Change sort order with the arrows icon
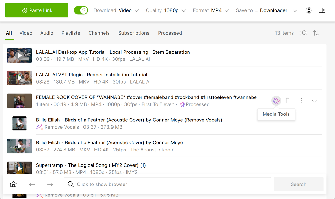 click(x=316, y=33)
